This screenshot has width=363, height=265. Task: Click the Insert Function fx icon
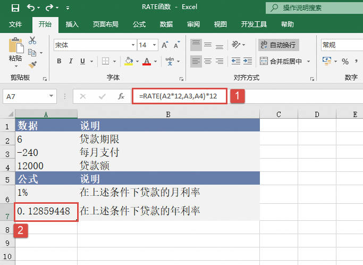121,96
